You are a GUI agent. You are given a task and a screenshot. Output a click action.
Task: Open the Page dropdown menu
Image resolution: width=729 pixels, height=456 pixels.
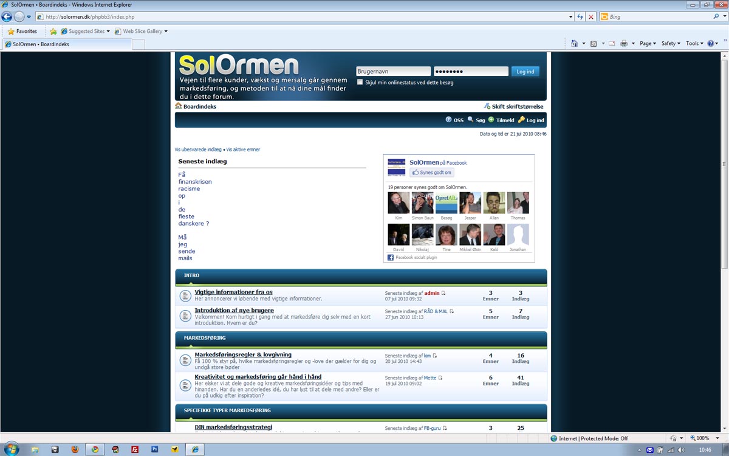tap(648, 44)
